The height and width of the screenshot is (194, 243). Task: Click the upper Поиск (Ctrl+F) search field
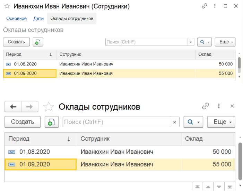click(x=146, y=42)
